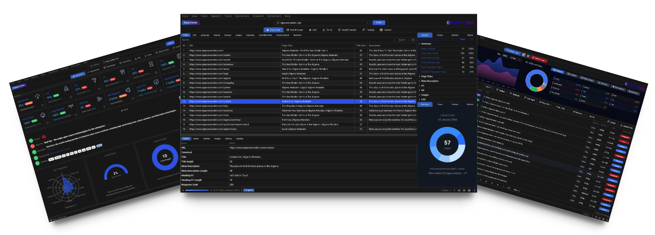655x235 pixels.
Task: Click the Completed status badge
Action: [x=248, y=190]
